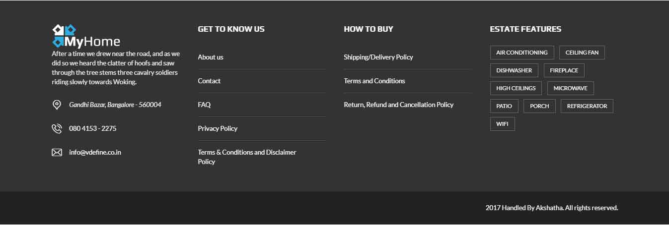Pick the Refrigerator feature tag
Viewport: 669px width, 226px height.
coord(587,106)
